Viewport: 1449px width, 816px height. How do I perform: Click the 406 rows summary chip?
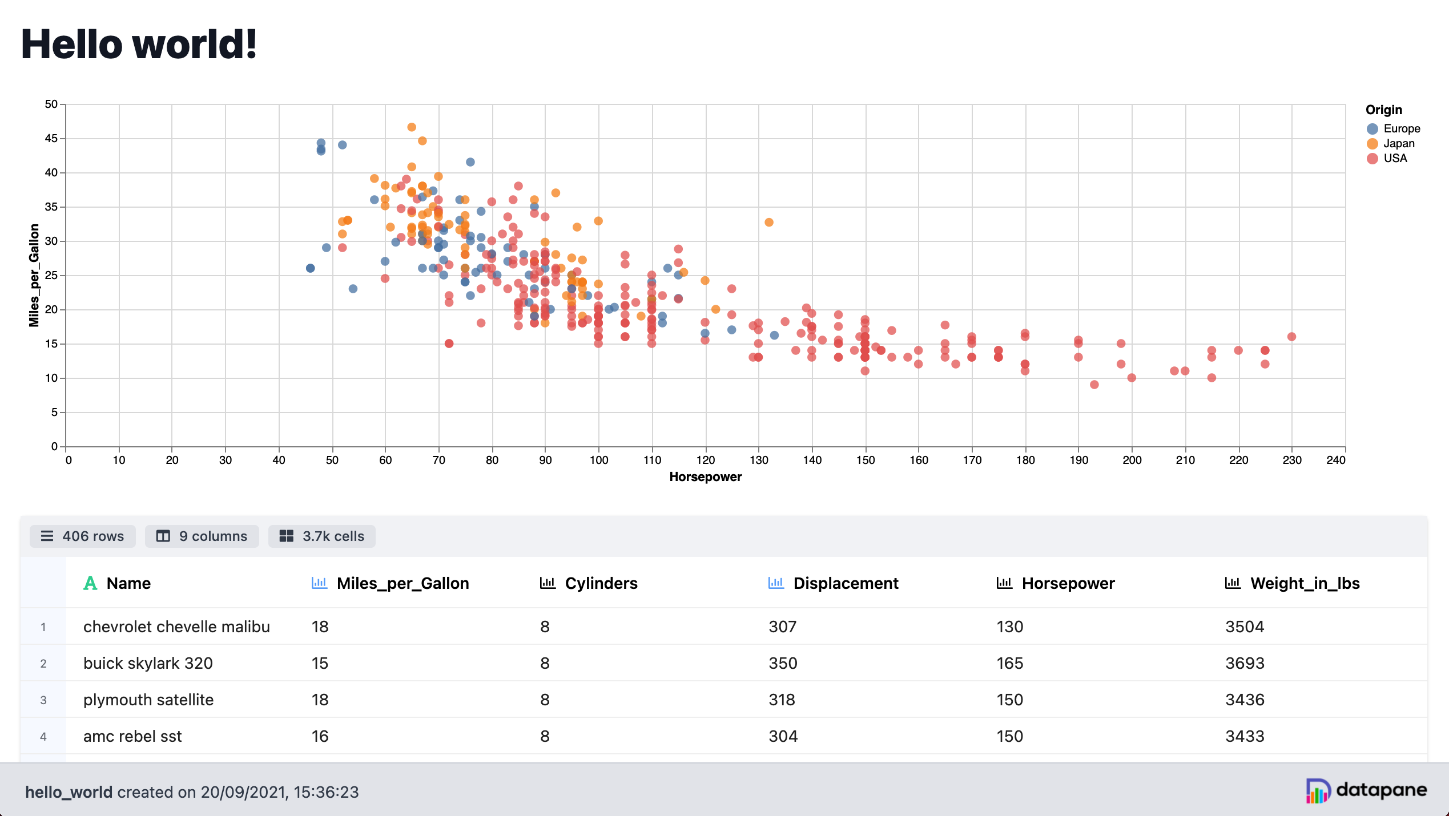click(x=82, y=536)
